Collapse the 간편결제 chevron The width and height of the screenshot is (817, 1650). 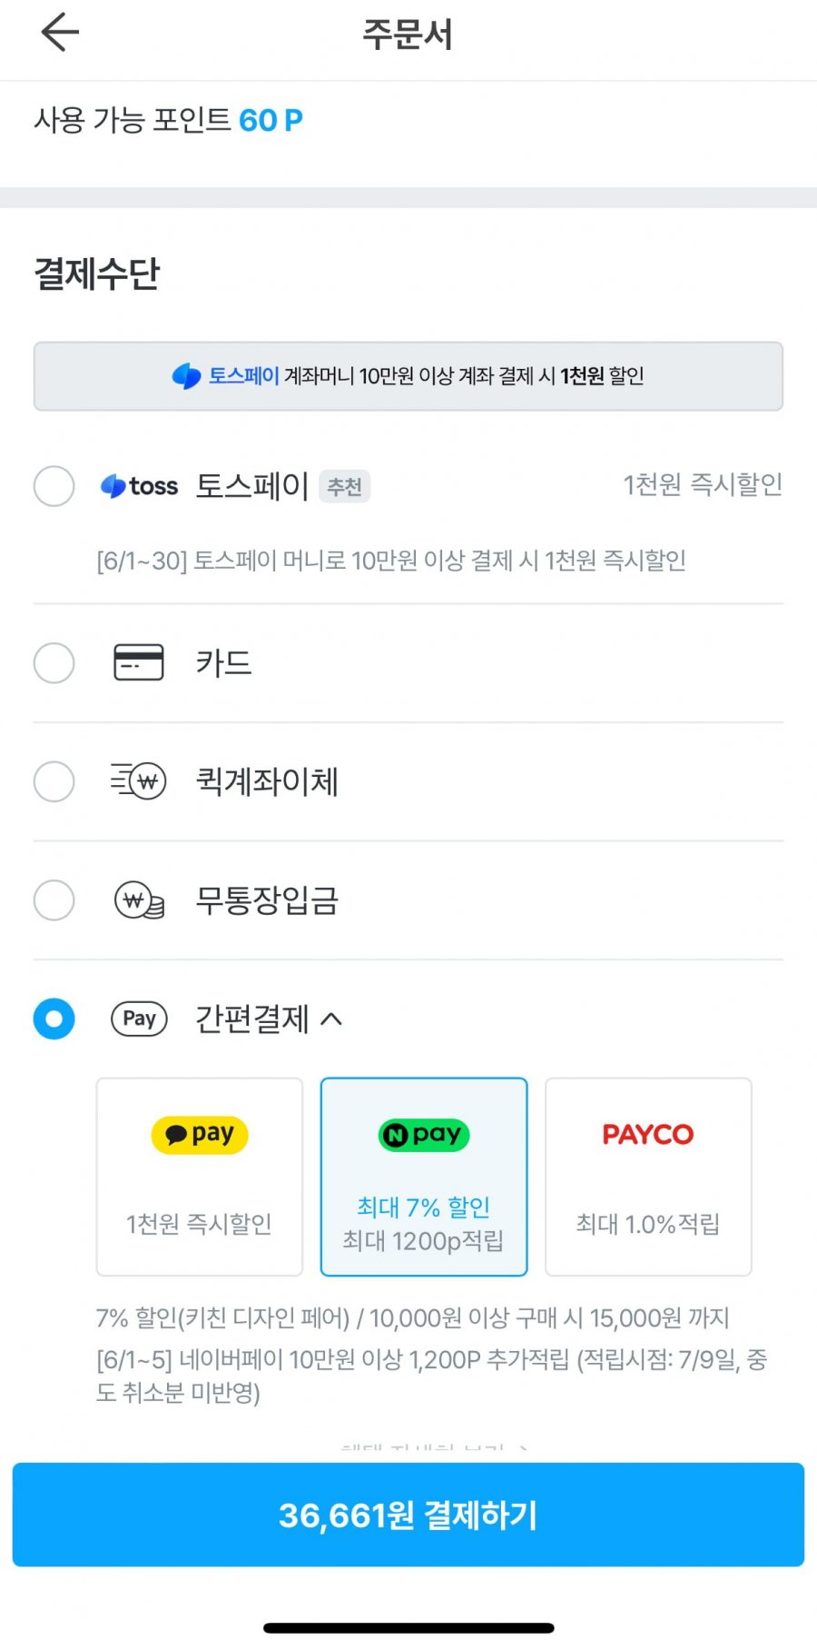pos(331,1019)
